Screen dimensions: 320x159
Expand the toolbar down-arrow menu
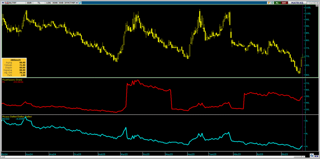click(77, 2)
